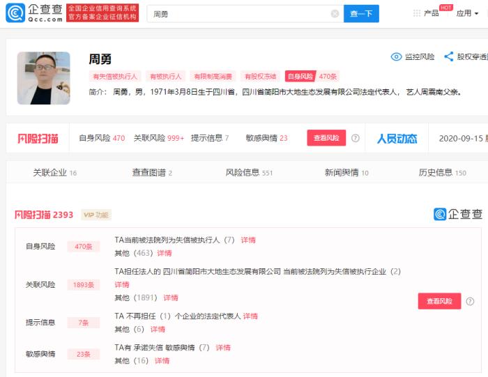The height and width of the screenshot is (377, 488).
Task: Click the 股权穿透 share icon
Action: 448,57
